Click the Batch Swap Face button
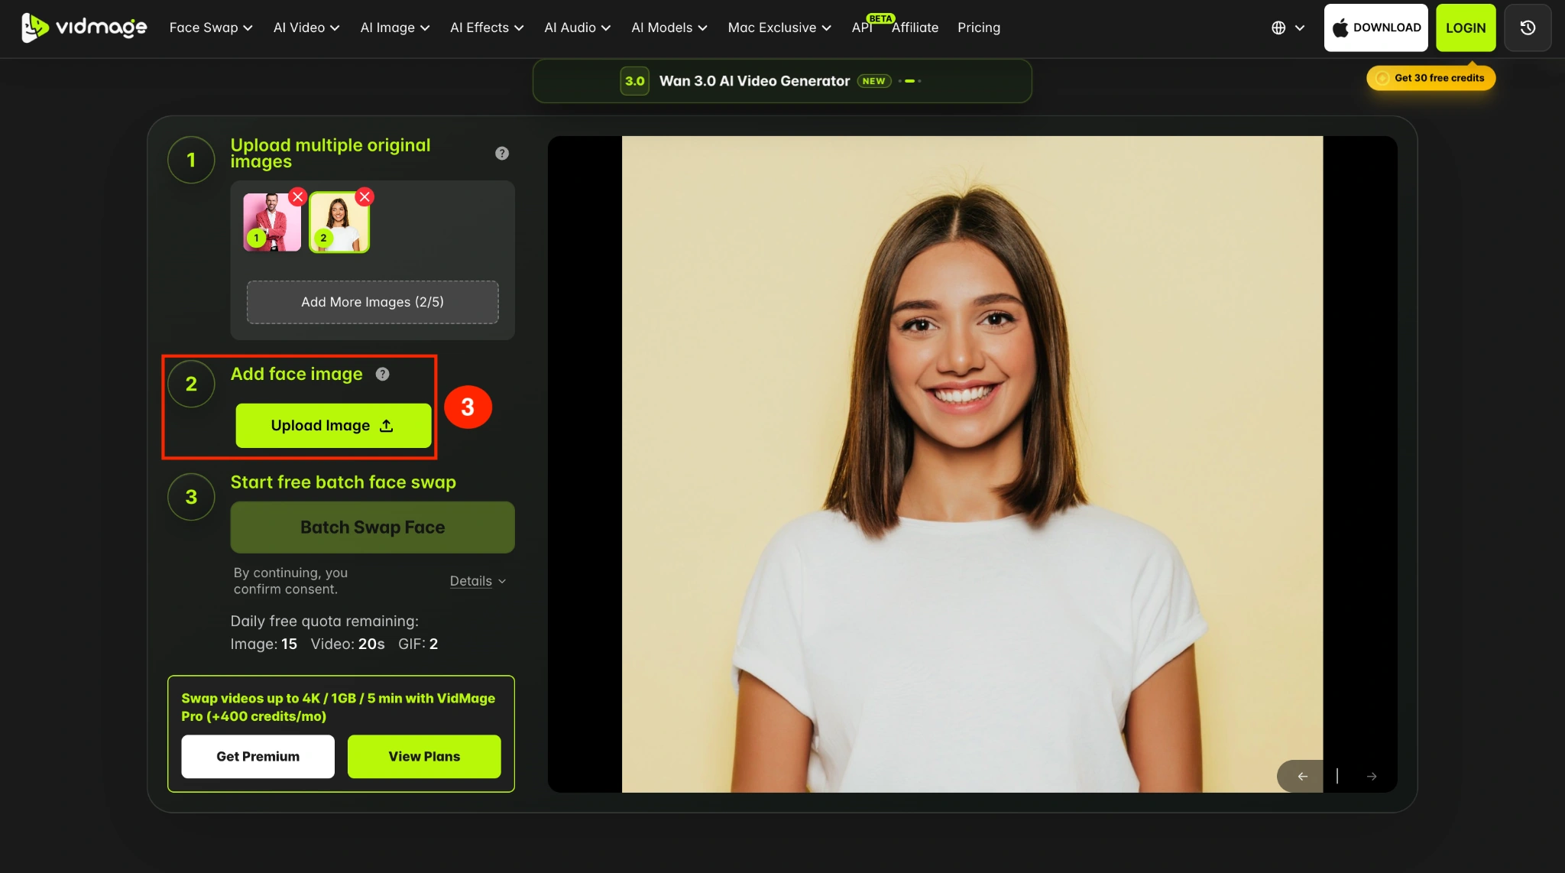 point(372,527)
